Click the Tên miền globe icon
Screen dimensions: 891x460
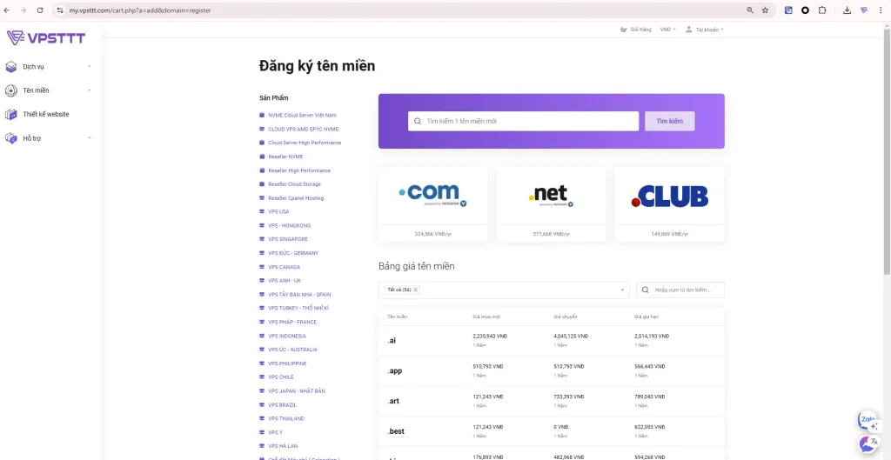10,90
